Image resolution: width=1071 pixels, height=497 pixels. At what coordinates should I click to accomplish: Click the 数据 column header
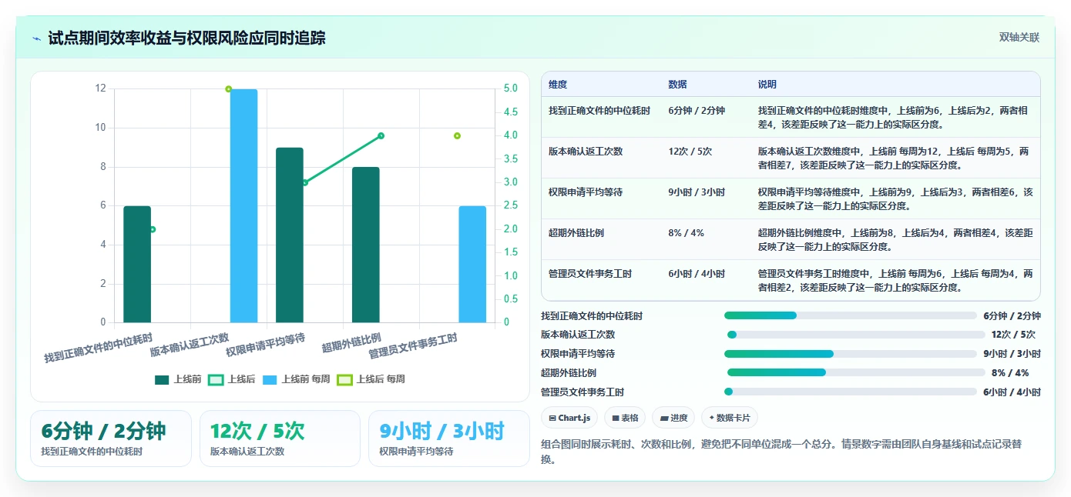[678, 85]
